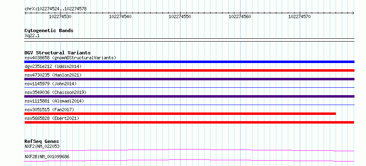Click the red nsv5665828 variant bar

coord(189,122)
